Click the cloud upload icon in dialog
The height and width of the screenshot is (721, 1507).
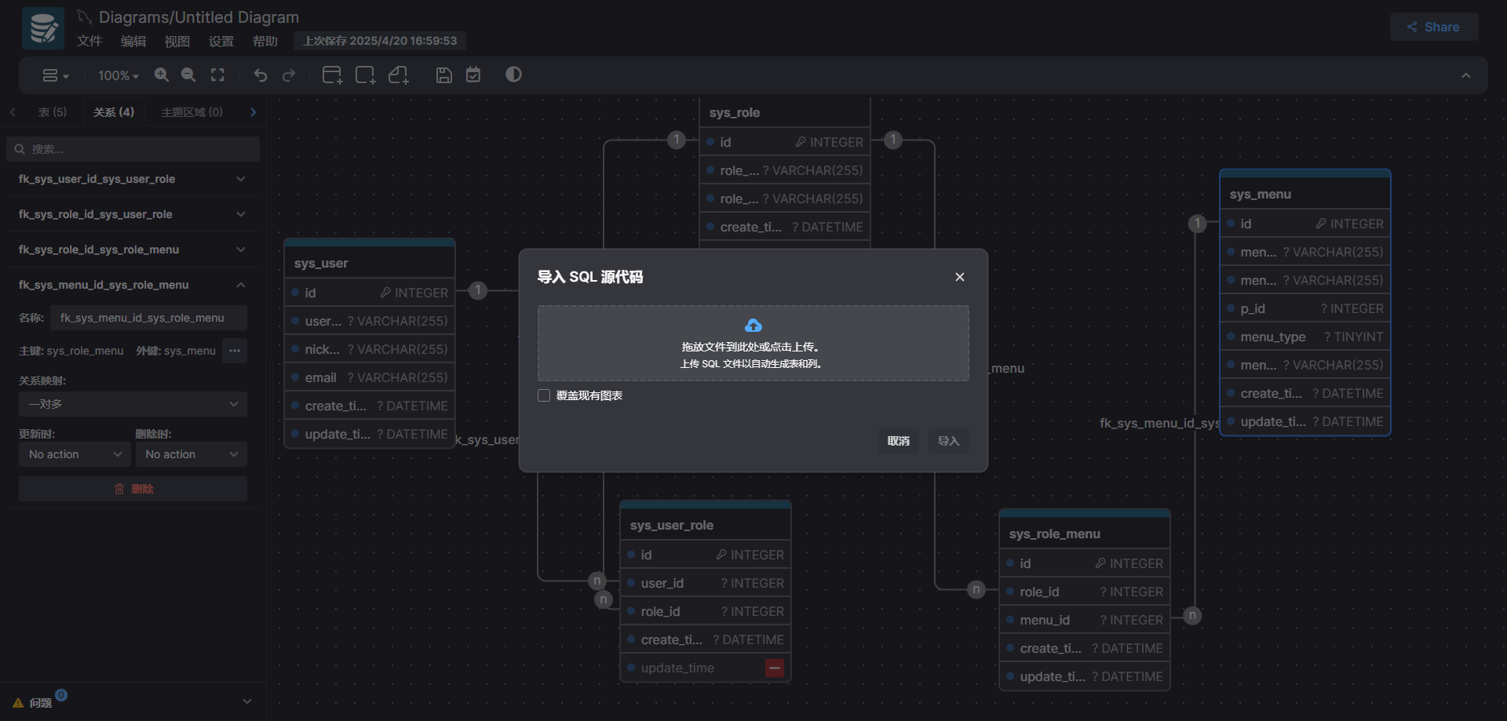[x=753, y=326]
